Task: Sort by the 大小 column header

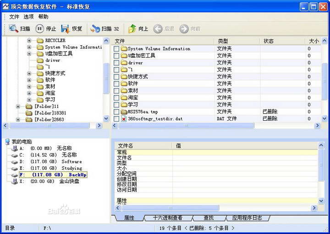Action: point(313,41)
